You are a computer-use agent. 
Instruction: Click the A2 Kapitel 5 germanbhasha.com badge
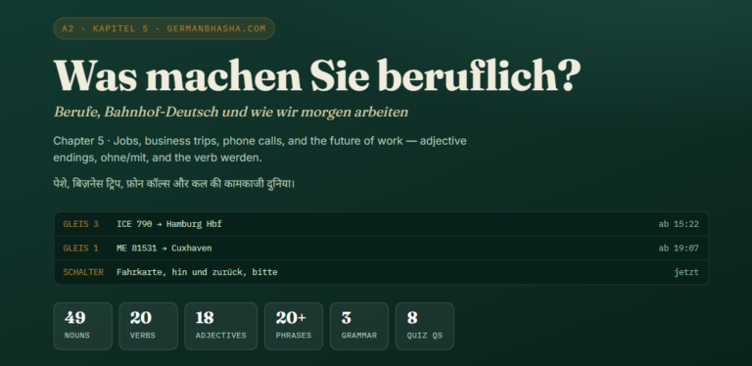164,28
